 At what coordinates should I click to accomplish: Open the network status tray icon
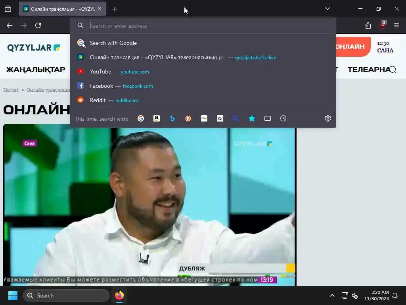coord(345,295)
